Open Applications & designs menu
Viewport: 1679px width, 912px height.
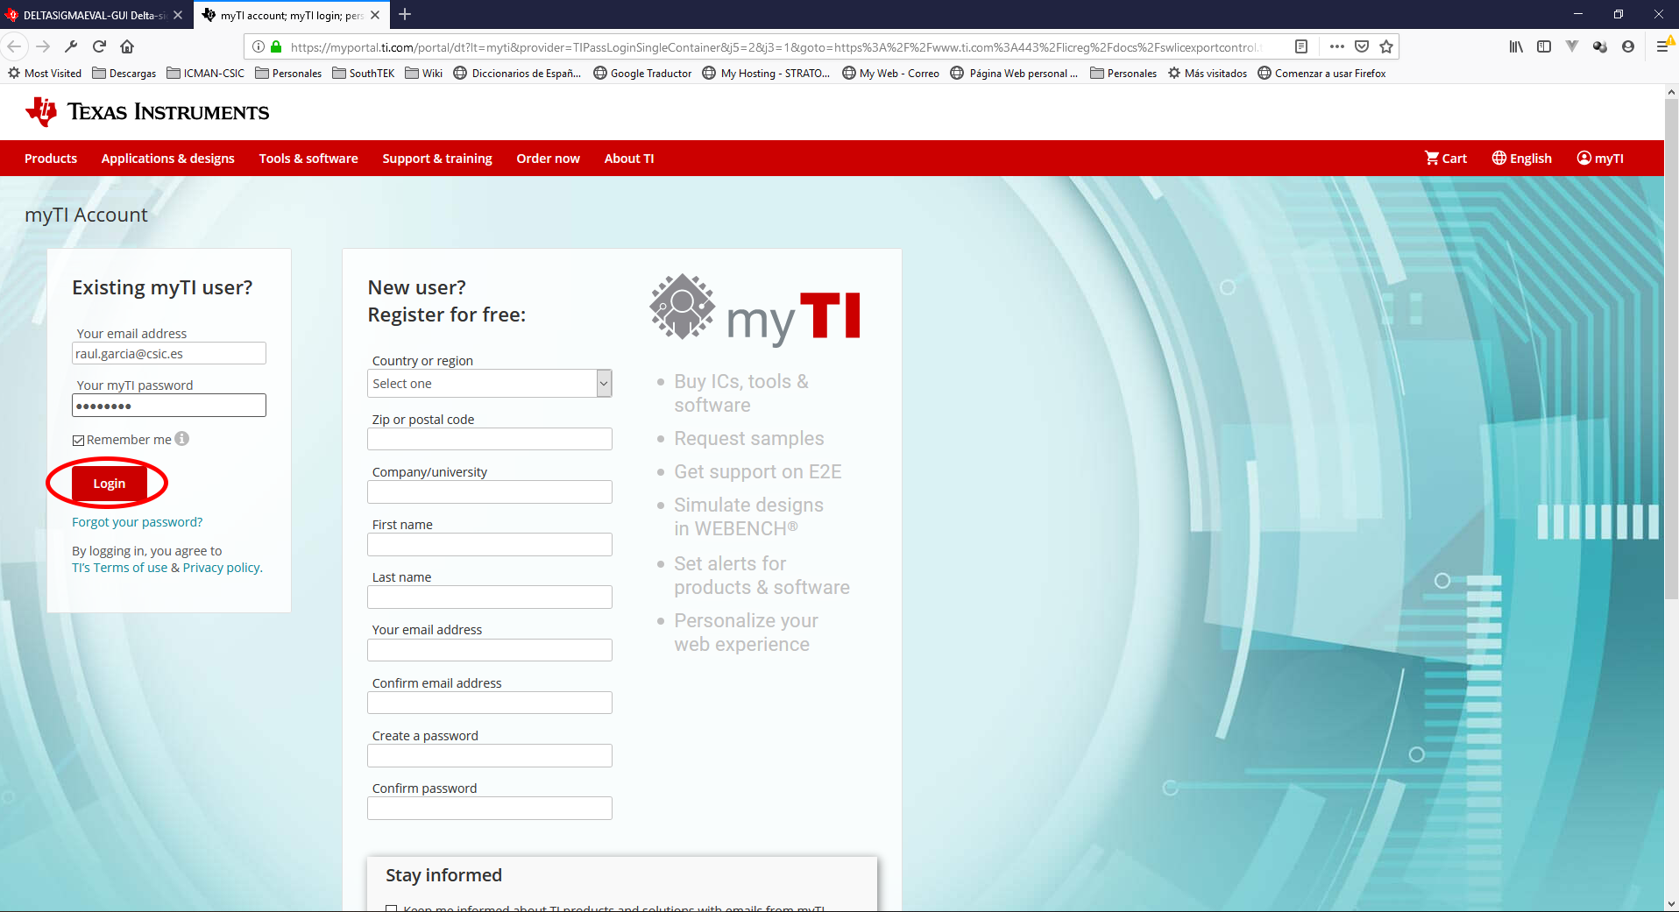point(168,158)
